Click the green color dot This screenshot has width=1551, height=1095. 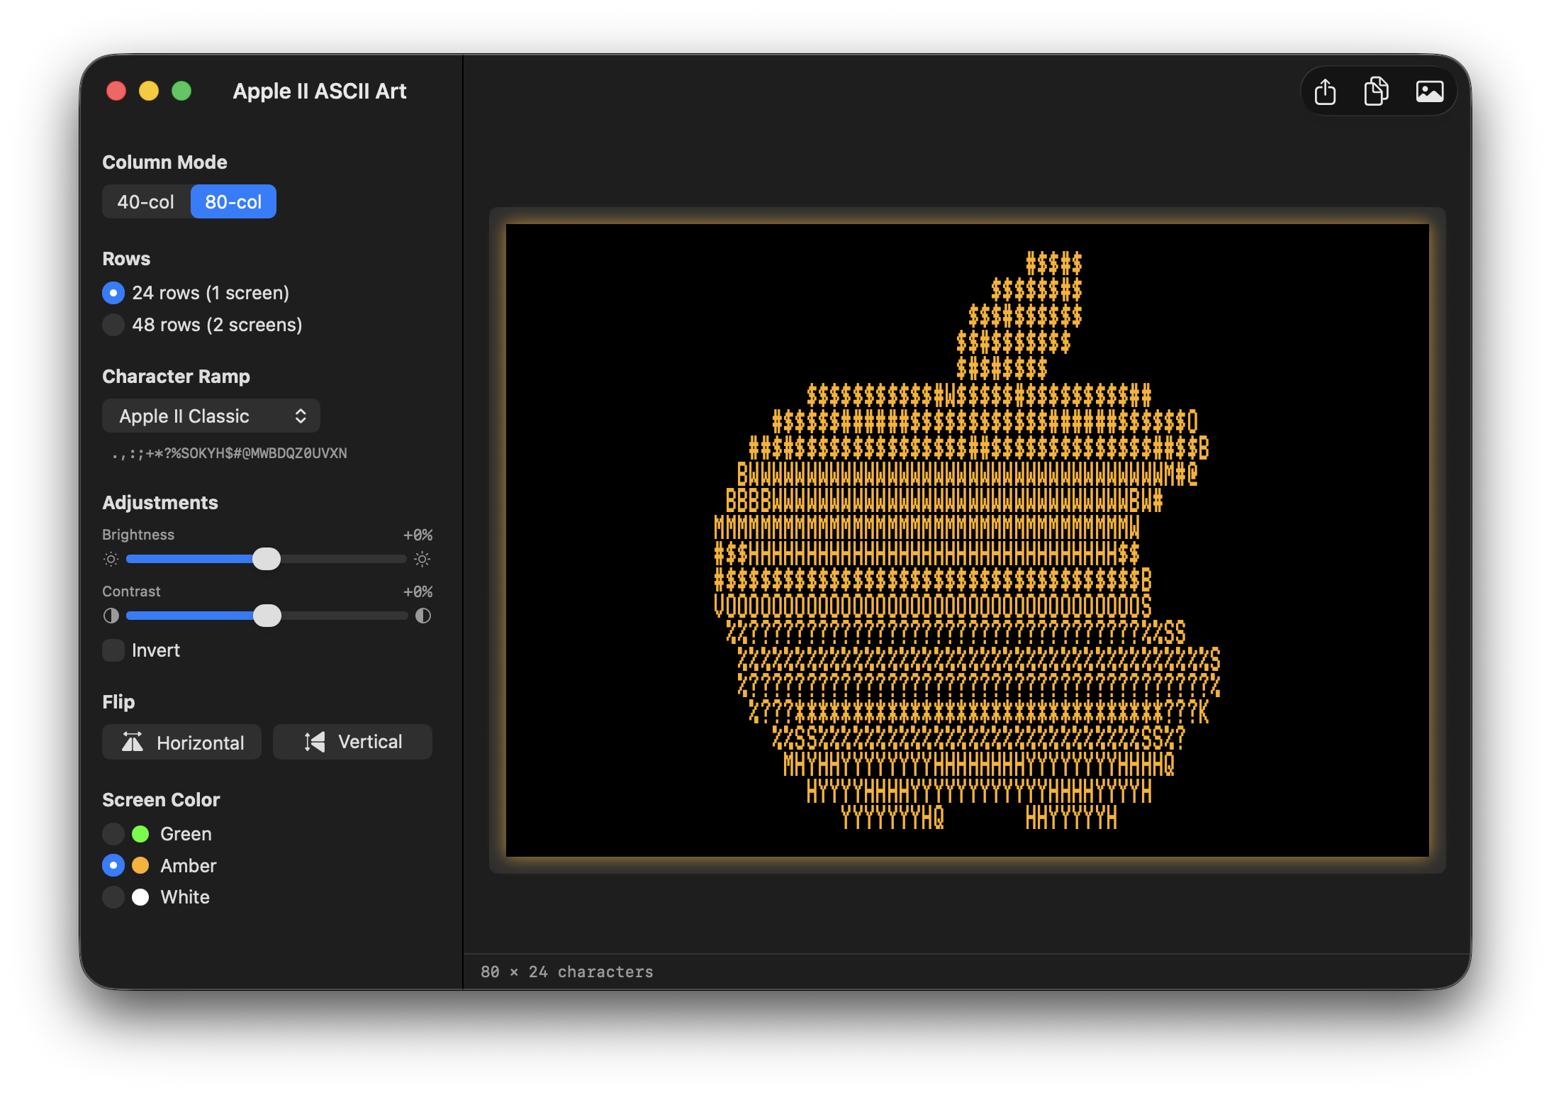coord(140,834)
